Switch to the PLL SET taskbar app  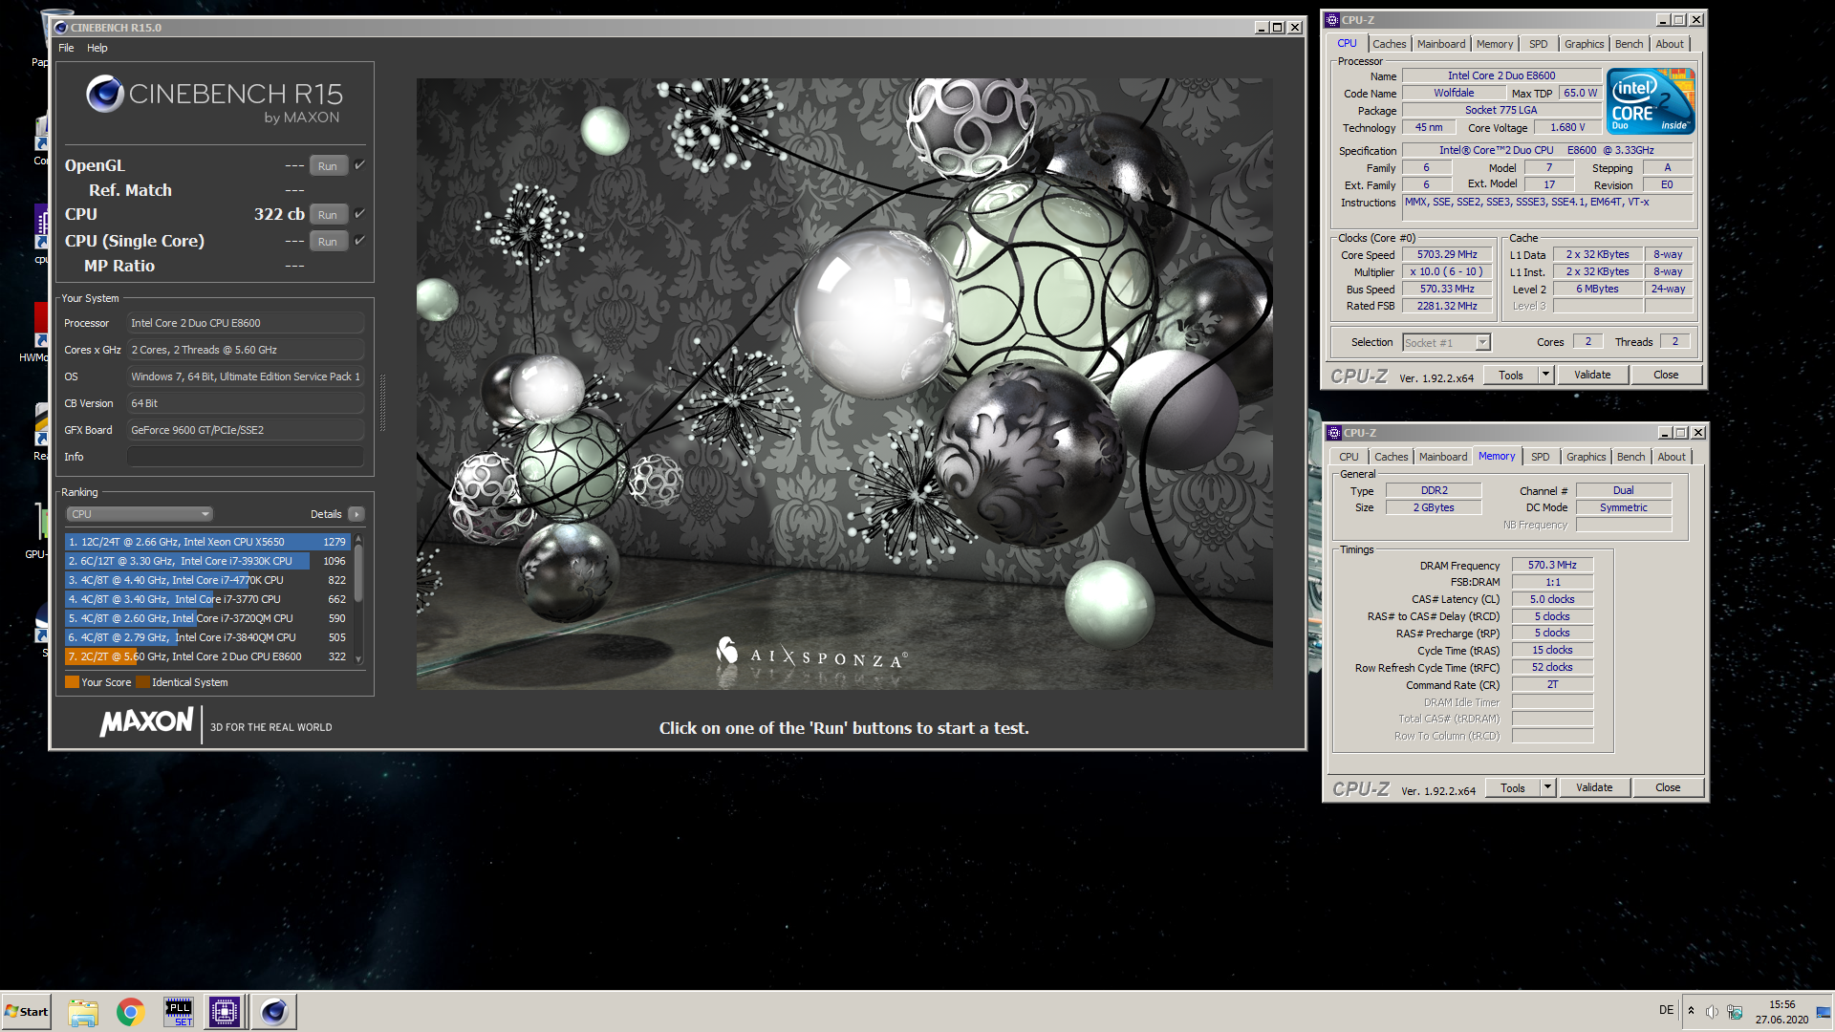179,1012
